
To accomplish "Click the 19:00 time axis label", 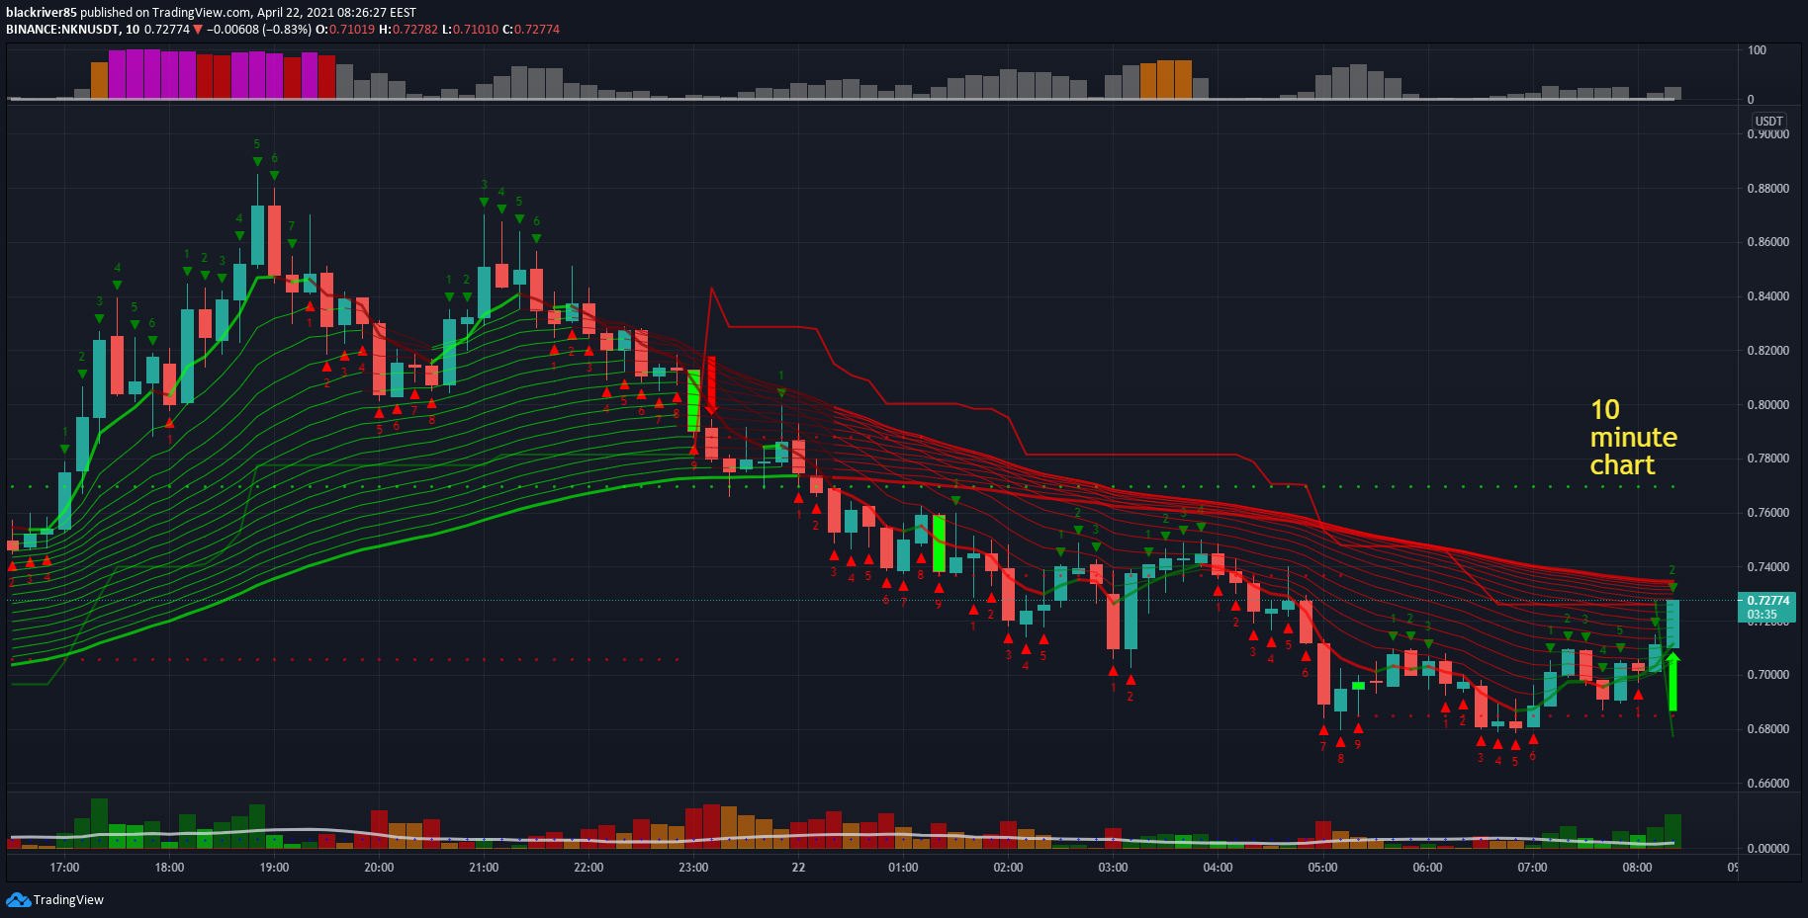I will point(274,868).
